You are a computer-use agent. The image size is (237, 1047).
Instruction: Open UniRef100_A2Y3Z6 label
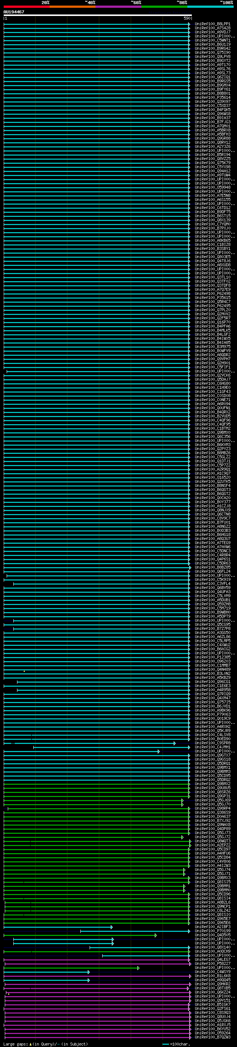[212, 146]
